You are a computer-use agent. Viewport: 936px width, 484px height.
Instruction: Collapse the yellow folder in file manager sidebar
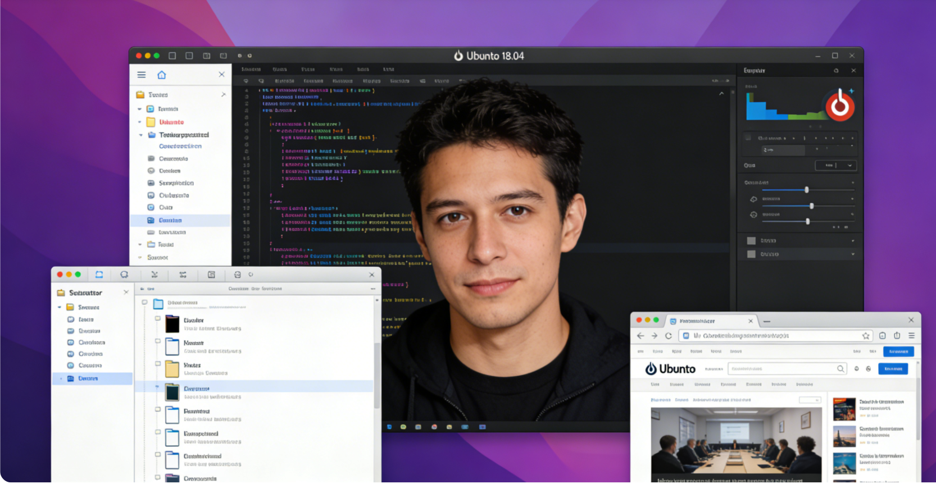tap(60, 307)
